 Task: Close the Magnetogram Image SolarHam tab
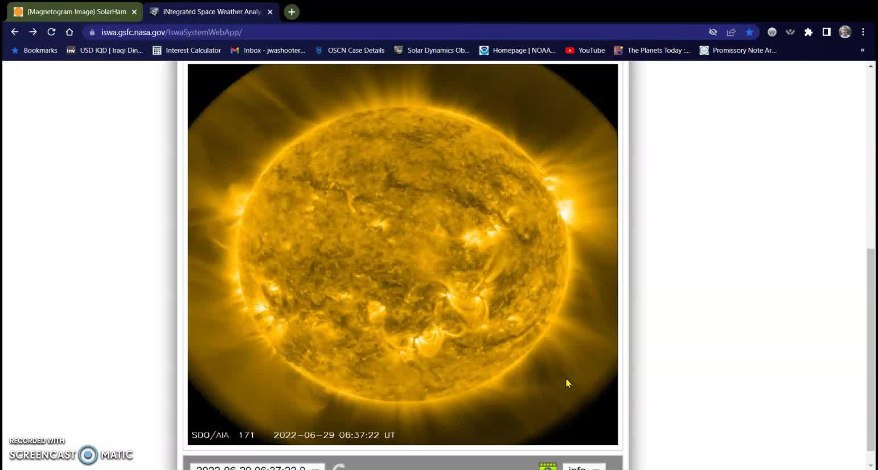point(134,11)
